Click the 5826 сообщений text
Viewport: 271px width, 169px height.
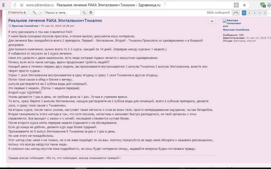click(x=218, y=13)
